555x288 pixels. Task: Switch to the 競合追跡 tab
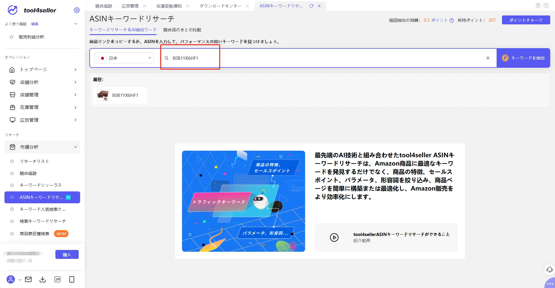(x=104, y=6)
